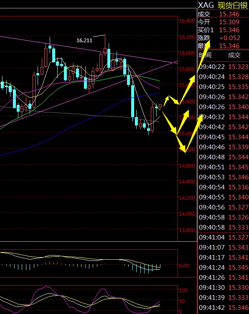The height and width of the screenshot is (314, 249).
Task: Click the 09:40:56 tick entry
Action: coord(224,207)
